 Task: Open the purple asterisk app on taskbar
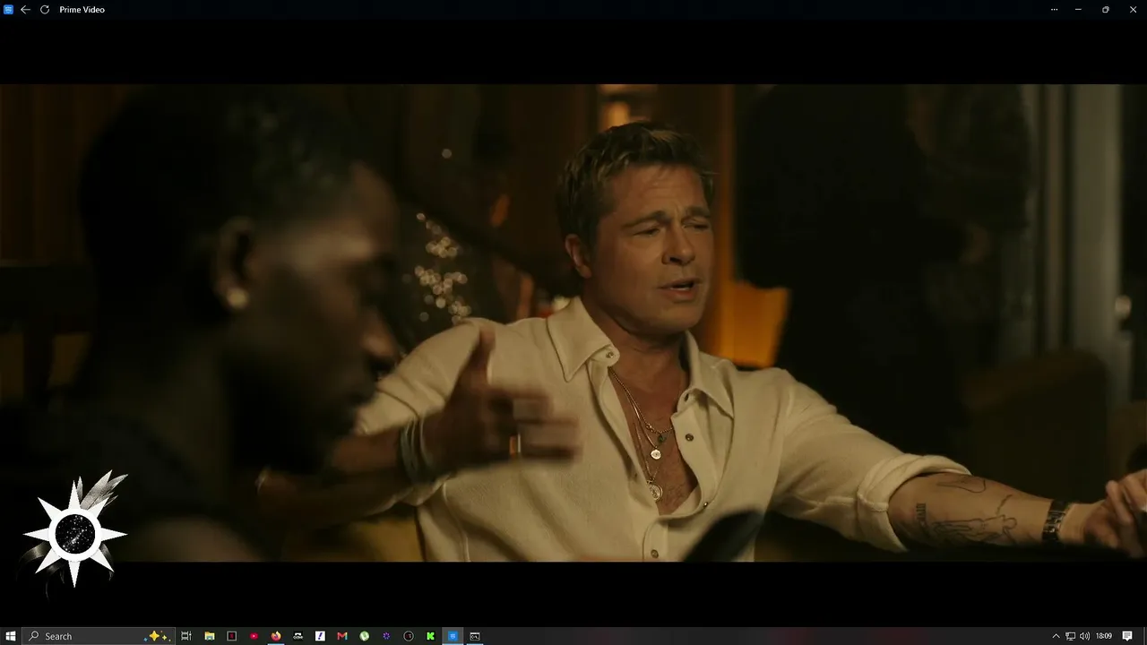pyautogui.click(x=386, y=636)
